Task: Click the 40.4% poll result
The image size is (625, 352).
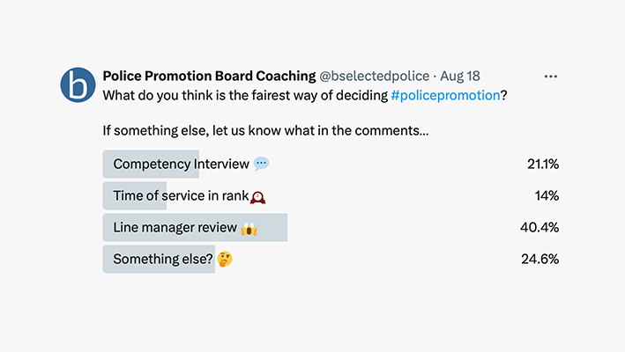Action: coord(539,228)
